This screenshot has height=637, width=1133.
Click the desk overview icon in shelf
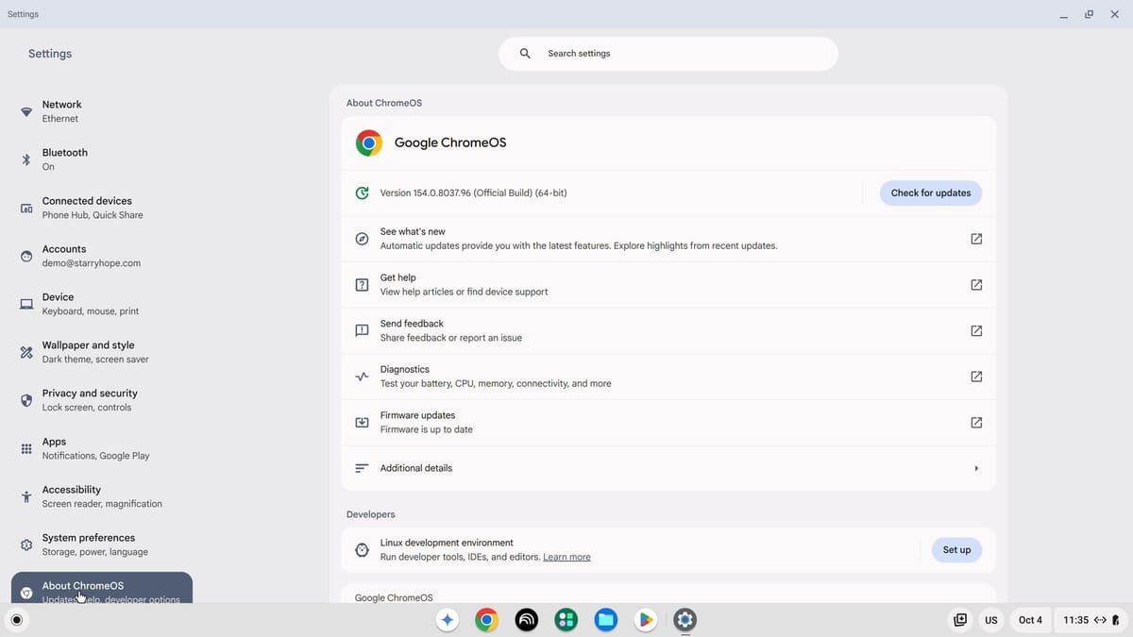pyautogui.click(x=960, y=620)
